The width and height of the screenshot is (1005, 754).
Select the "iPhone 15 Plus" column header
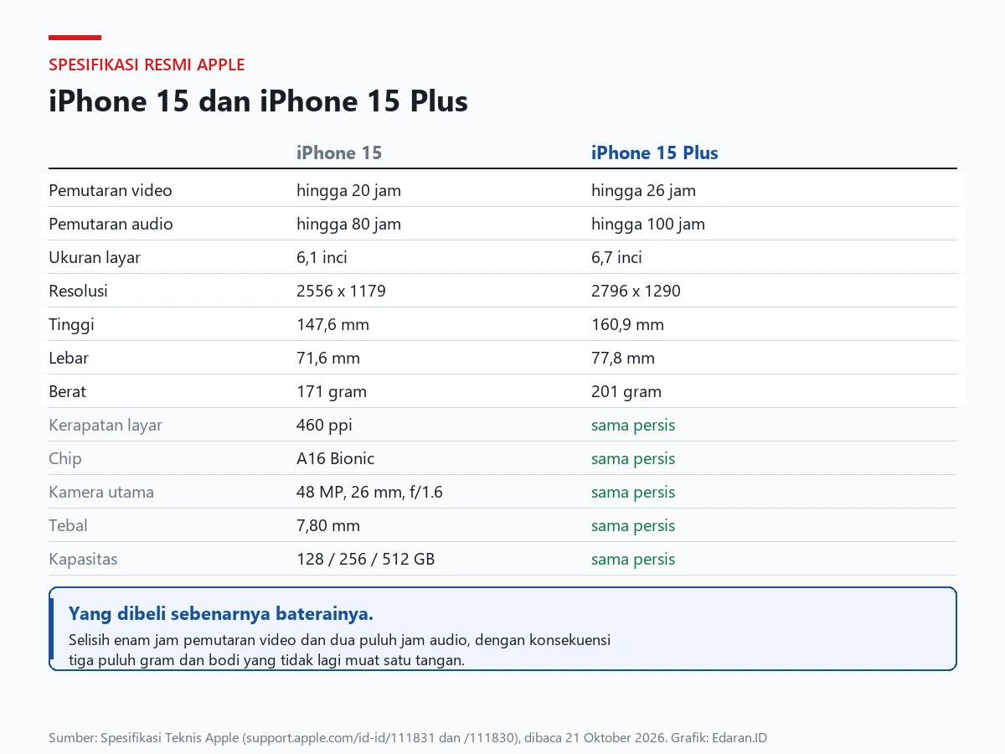[655, 152]
